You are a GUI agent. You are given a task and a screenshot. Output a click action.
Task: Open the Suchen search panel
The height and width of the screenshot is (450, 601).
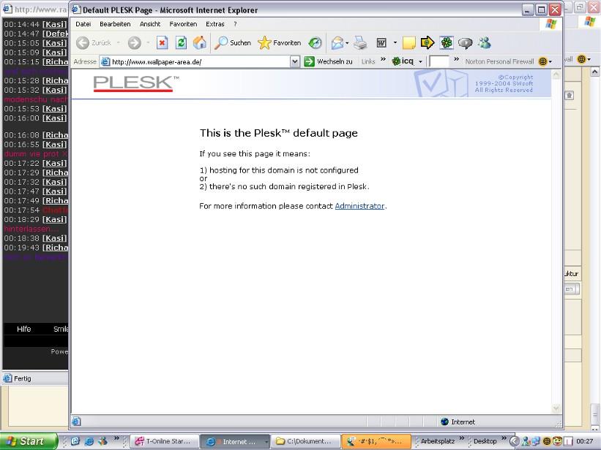pyautogui.click(x=232, y=43)
